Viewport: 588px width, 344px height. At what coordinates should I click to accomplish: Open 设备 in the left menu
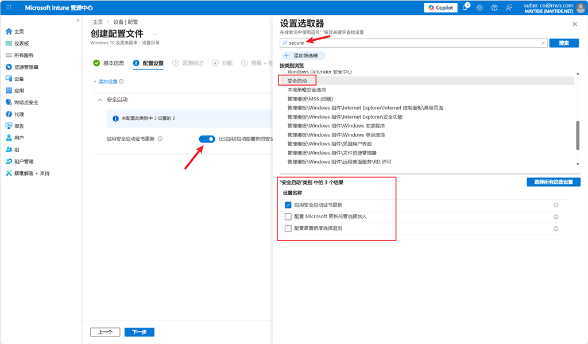point(19,79)
